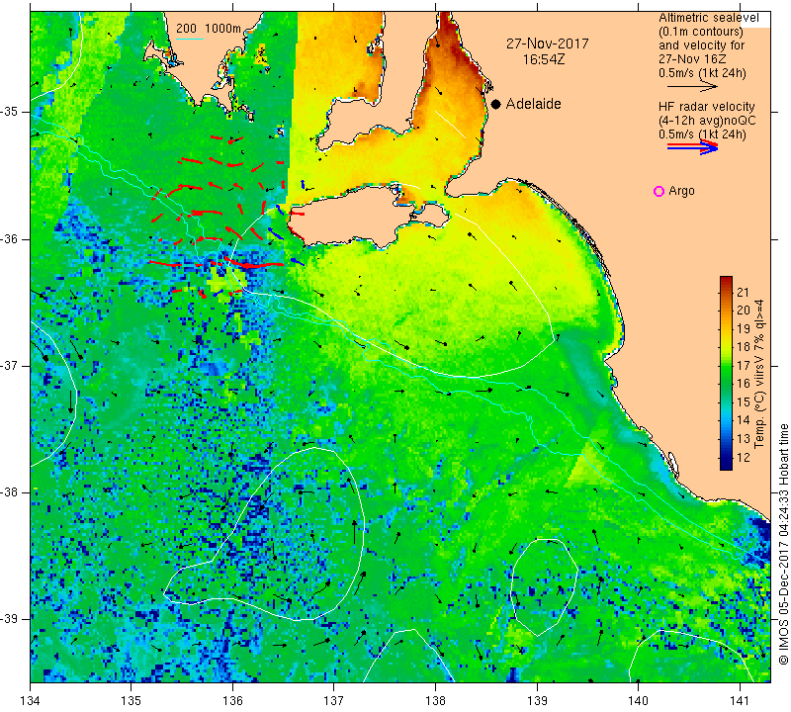The image size is (791, 712).
Task: Click the 'Temp. (°C) viirsV 7% ql>=4' colorbar title
Action: [x=759, y=374]
